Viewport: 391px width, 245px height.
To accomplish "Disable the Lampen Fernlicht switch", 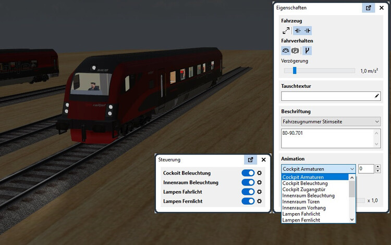I will pyautogui.click(x=248, y=201).
